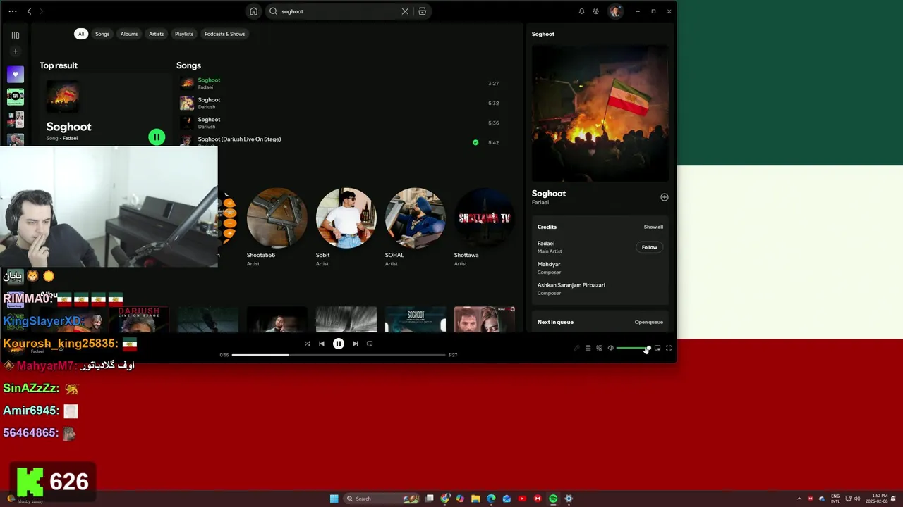Show all credits
This screenshot has height=507, width=903.
(653, 227)
